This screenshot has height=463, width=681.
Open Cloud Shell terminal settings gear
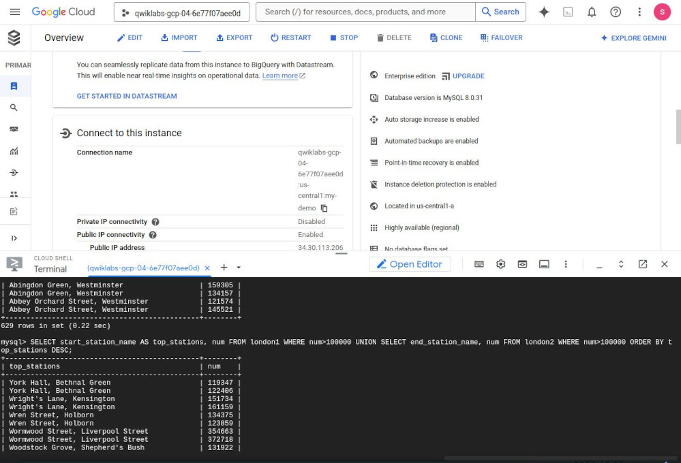(501, 264)
